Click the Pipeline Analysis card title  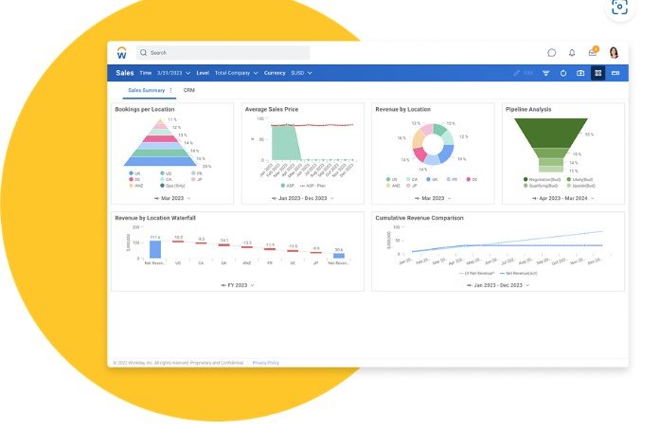pyautogui.click(x=528, y=109)
